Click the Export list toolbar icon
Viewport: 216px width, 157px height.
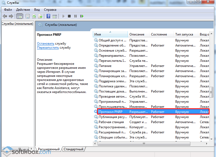(x=40, y=16)
